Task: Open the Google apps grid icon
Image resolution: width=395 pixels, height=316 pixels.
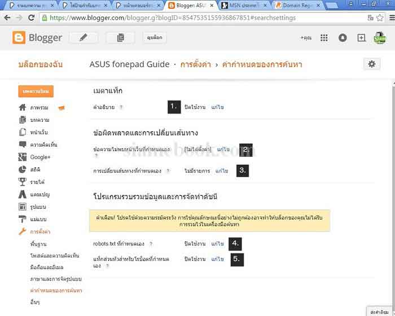Action: (324, 38)
